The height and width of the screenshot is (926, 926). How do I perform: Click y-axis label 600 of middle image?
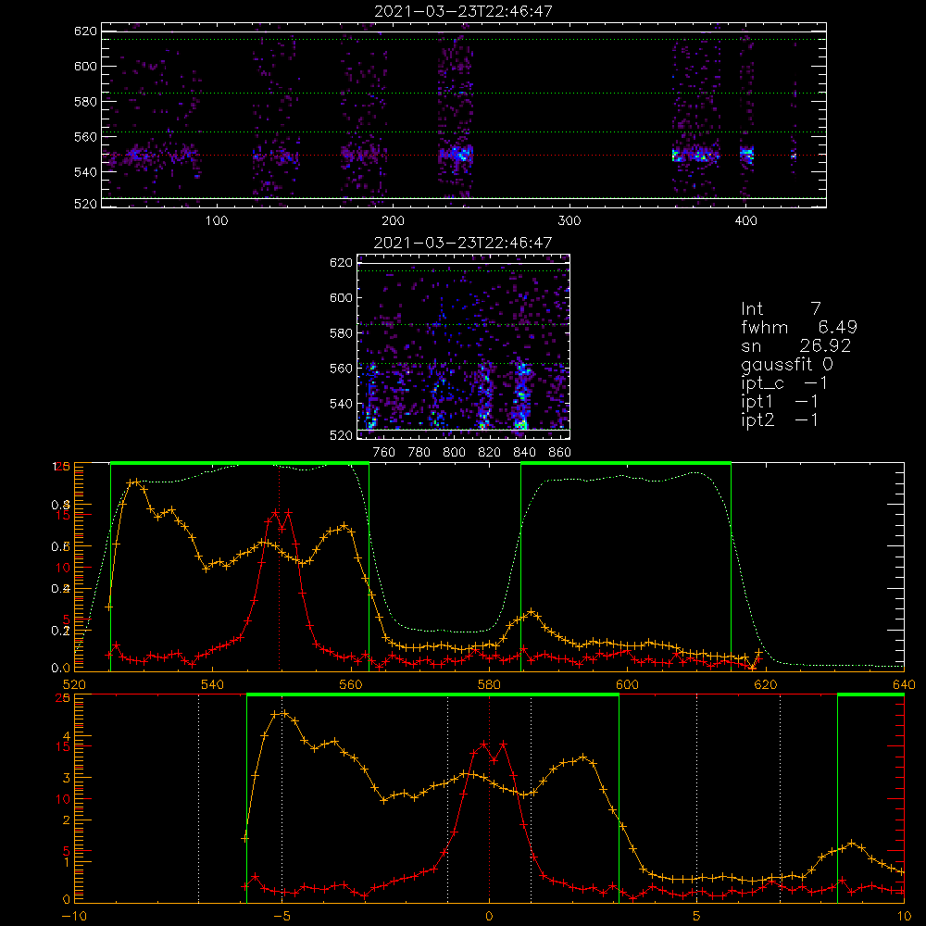click(x=342, y=298)
